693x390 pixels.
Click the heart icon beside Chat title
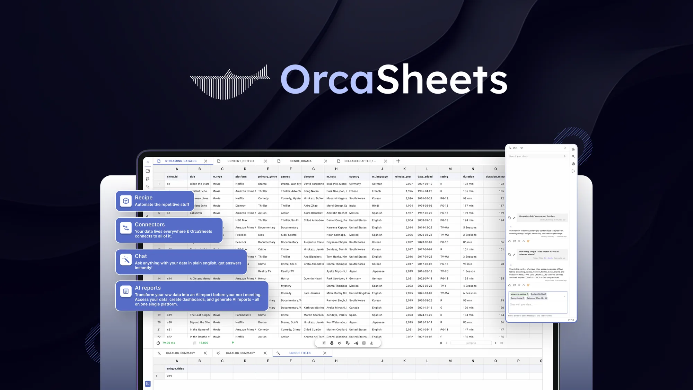point(521,148)
